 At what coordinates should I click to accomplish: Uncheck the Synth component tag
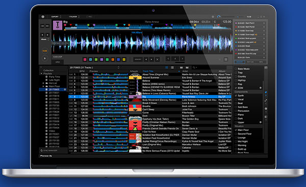pos(236,96)
